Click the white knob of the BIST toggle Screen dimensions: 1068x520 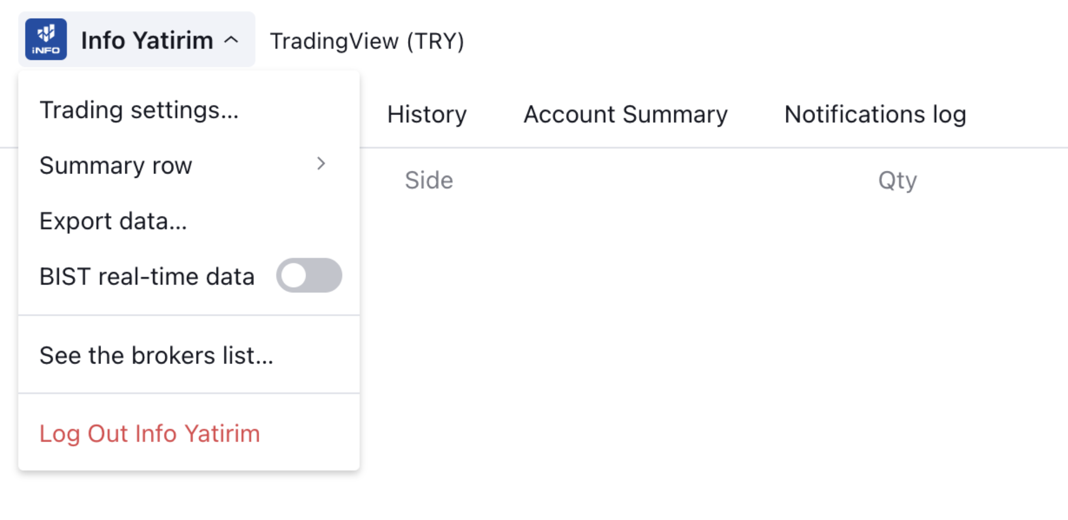click(294, 275)
